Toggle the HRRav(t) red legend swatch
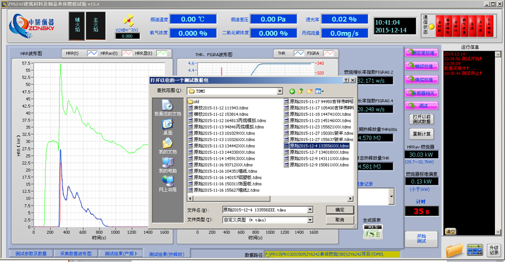The height and width of the screenshot is (262, 505). coord(127,53)
